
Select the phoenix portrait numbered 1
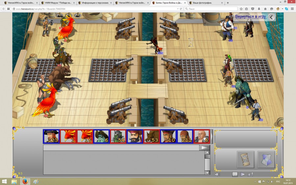(68, 136)
